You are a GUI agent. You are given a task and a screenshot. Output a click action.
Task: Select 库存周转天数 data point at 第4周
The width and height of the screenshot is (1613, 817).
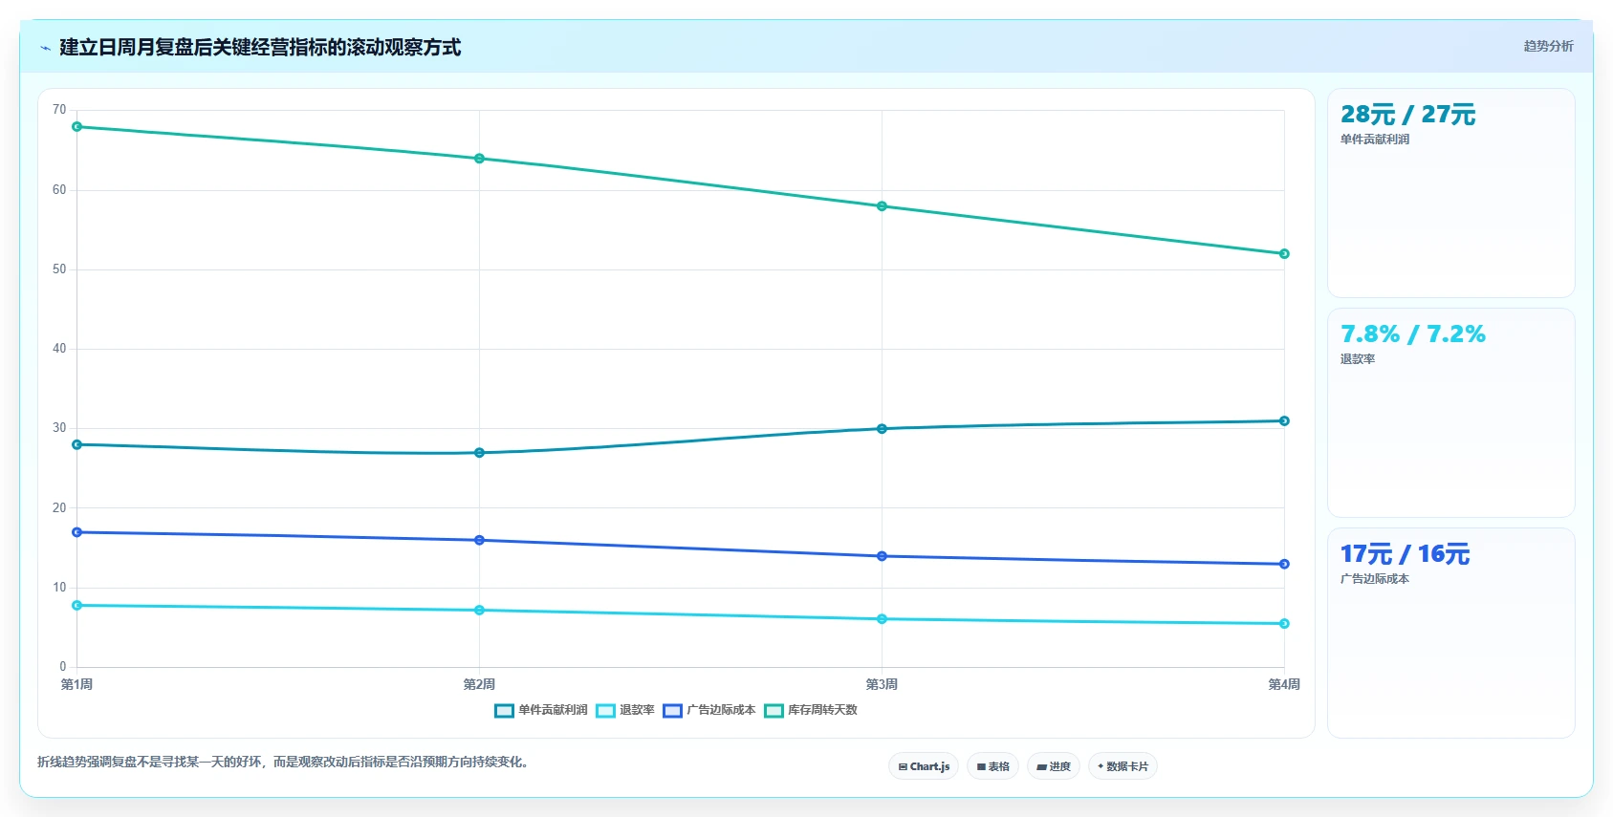[x=1284, y=254]
